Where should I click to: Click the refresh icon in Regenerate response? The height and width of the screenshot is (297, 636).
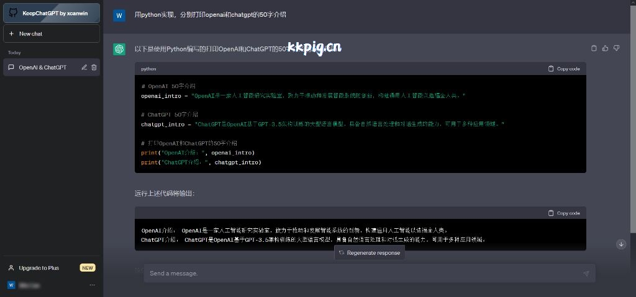click(x=342, y=253)
